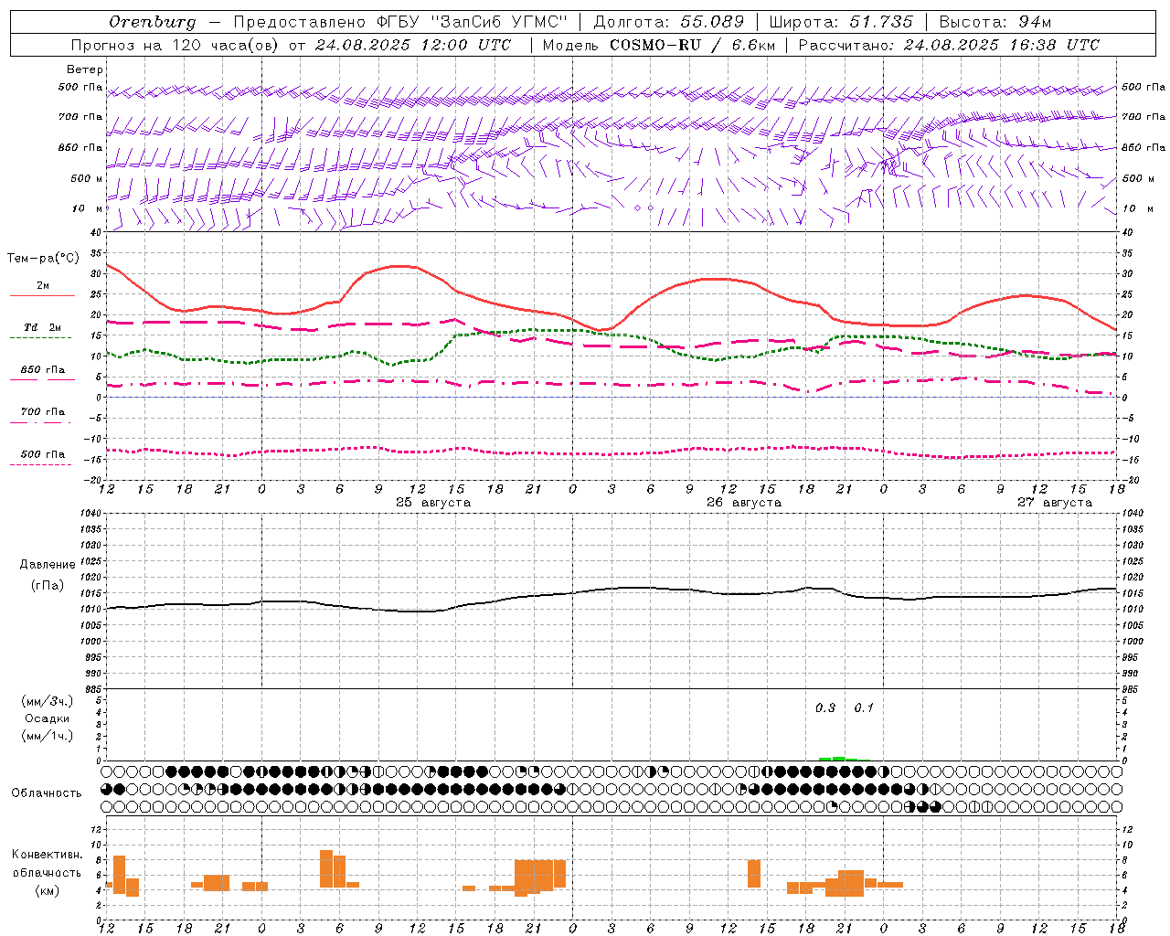This screenshot has height=936, width=1170.
Task: Click the solid red 2м legend line
Action: pyautogui.click(x=42, y=295)
